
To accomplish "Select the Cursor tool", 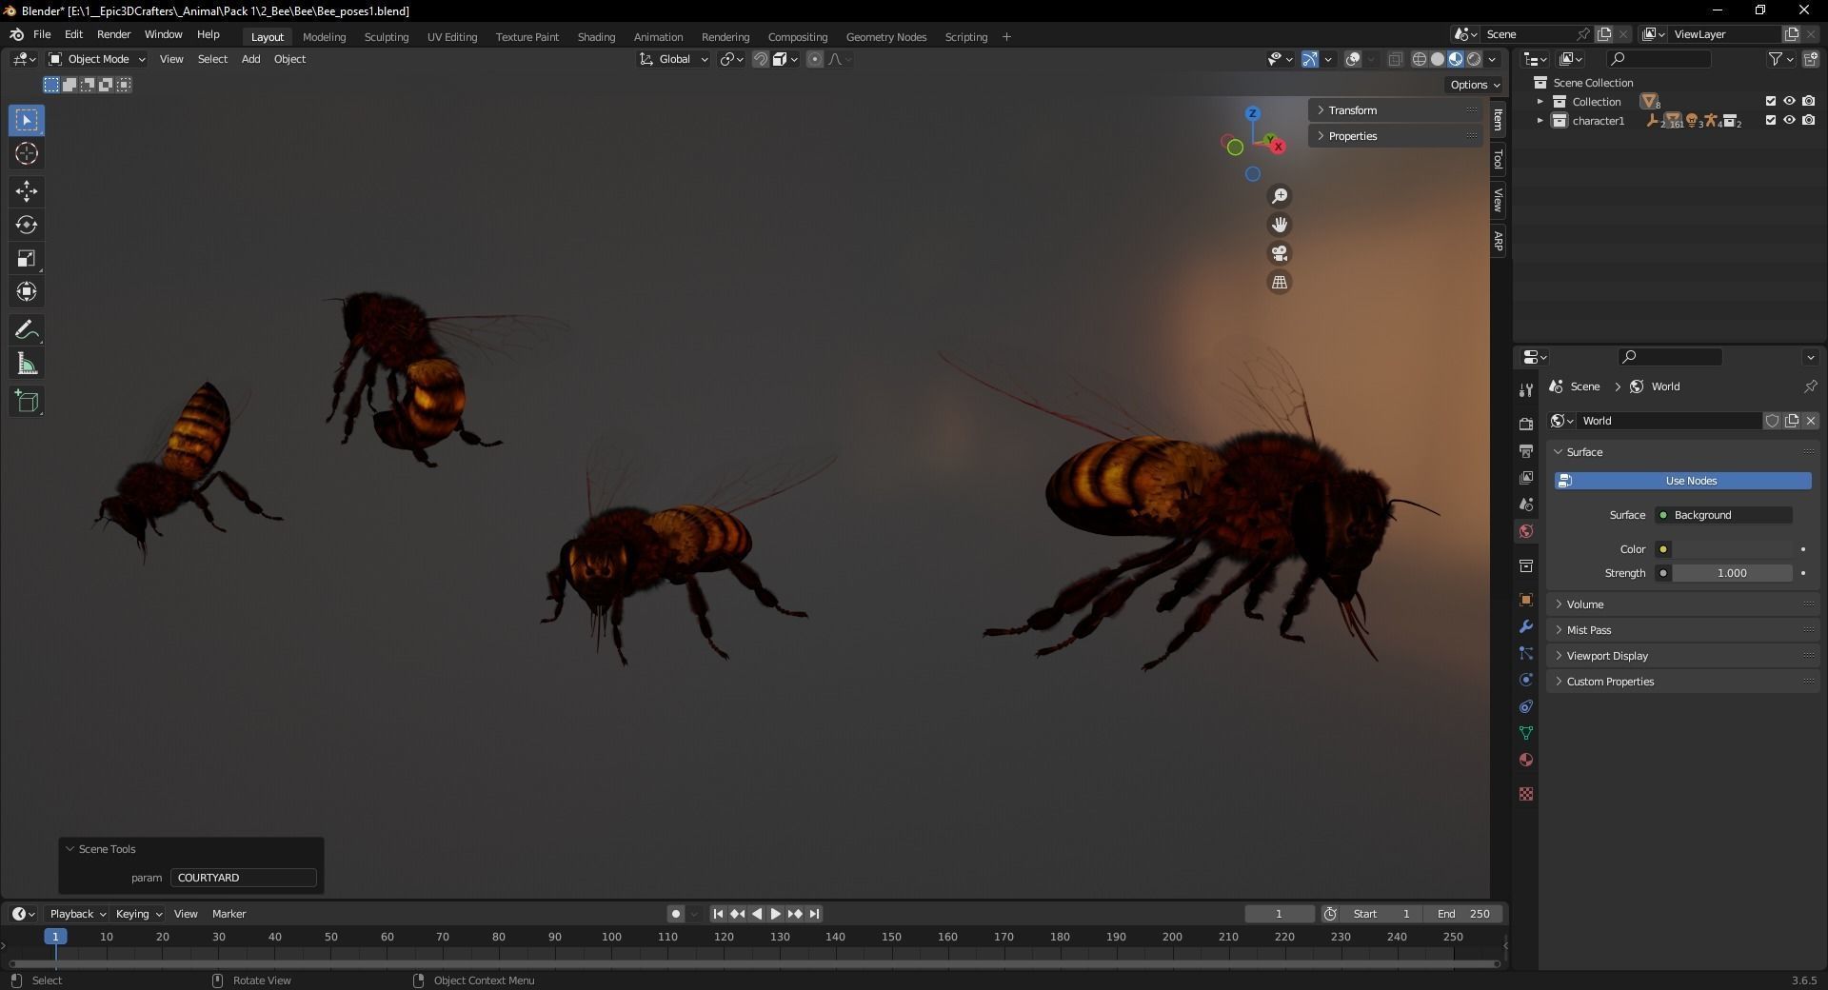I will pos(27,153).
